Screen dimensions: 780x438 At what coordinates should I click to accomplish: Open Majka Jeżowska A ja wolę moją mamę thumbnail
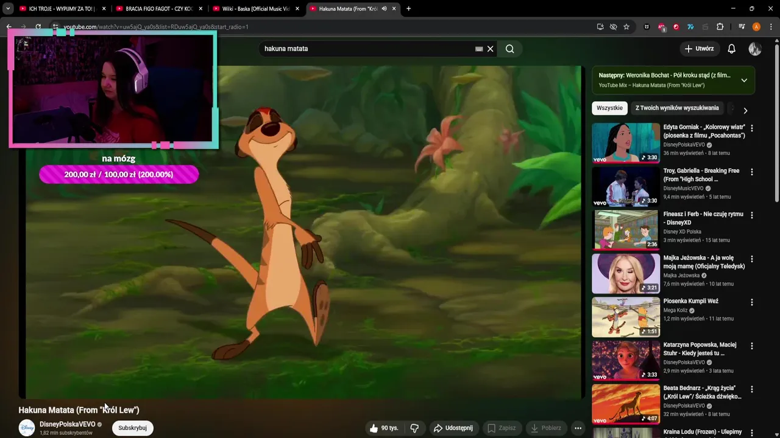point(626,274)
